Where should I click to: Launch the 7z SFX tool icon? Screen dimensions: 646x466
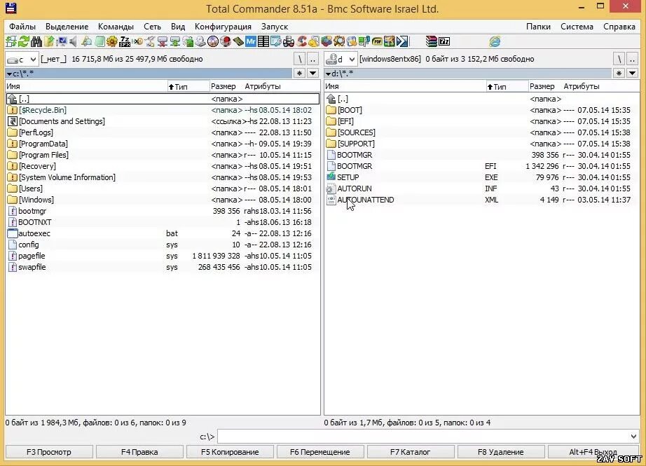point(125,41)
